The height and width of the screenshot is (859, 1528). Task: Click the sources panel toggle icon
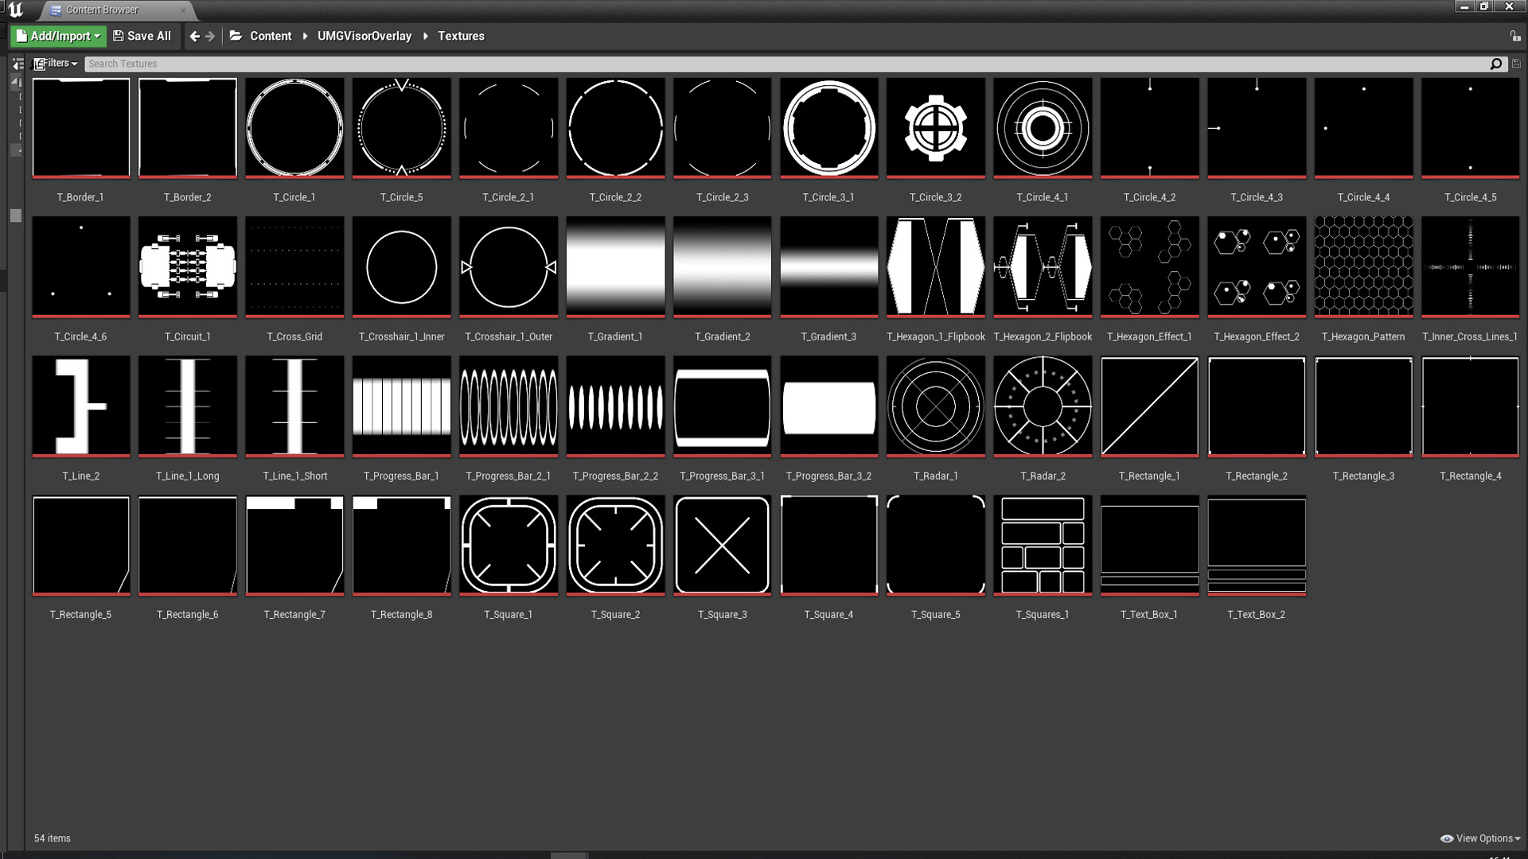click(x=16, y=64)
